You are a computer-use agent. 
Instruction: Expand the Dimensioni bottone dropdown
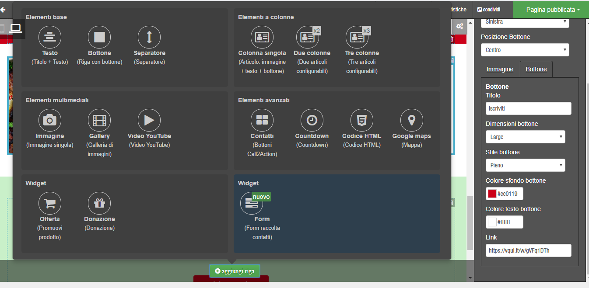click(x=525, y=137)
